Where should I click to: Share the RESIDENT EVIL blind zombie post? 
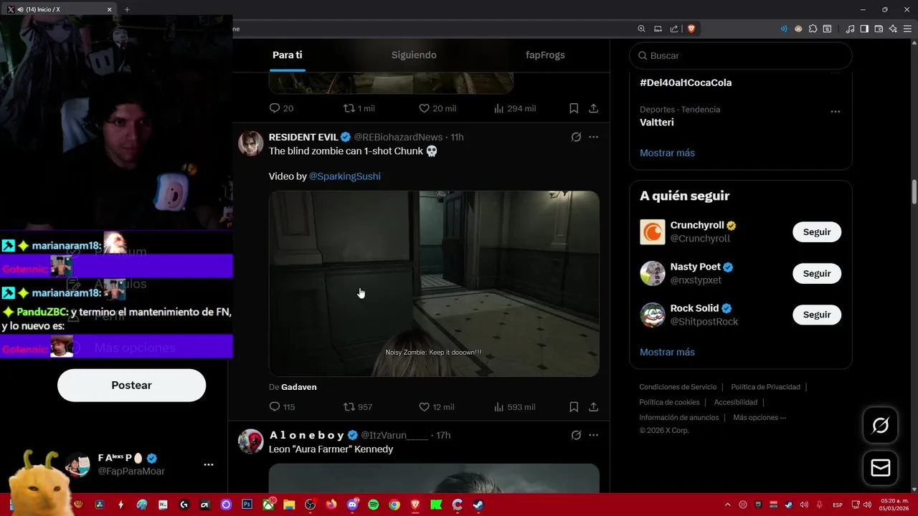(593, 406)
